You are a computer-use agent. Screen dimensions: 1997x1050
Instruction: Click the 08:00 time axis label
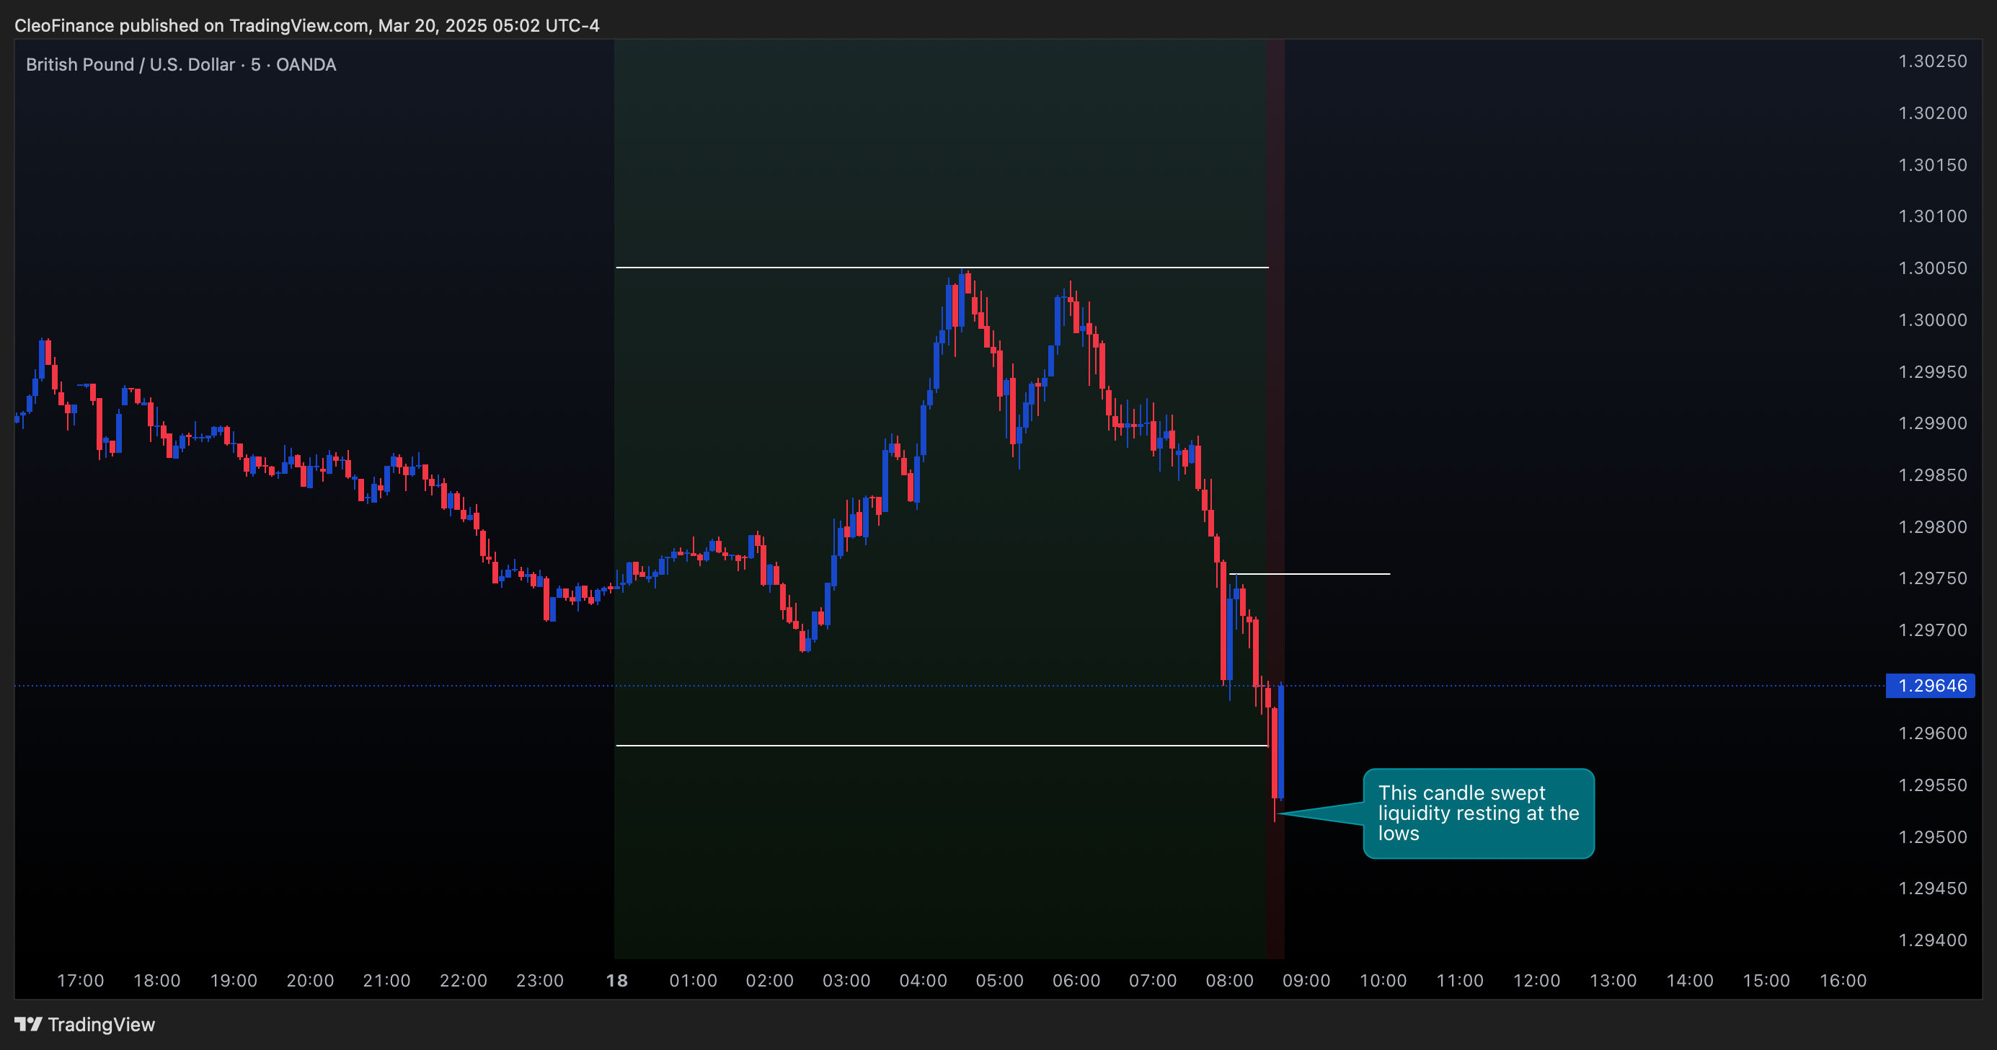click(1229, 981)
